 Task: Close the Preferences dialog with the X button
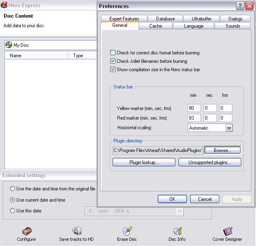click(x=249, y=6)
